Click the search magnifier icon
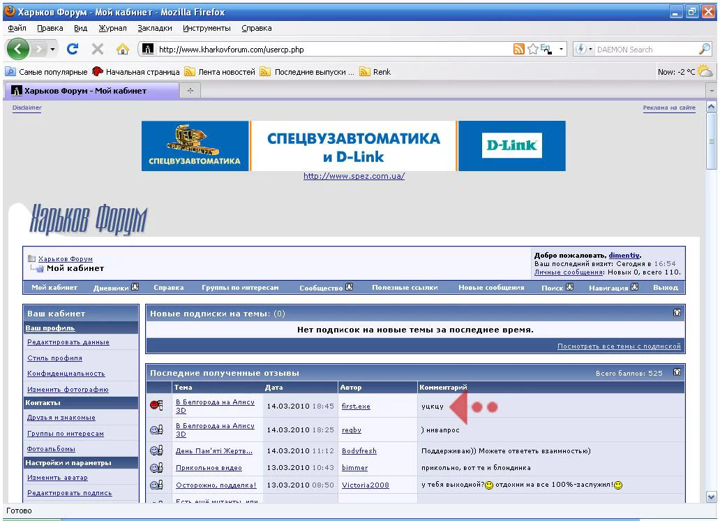The image size is (720, 521). tap(705, 50)
